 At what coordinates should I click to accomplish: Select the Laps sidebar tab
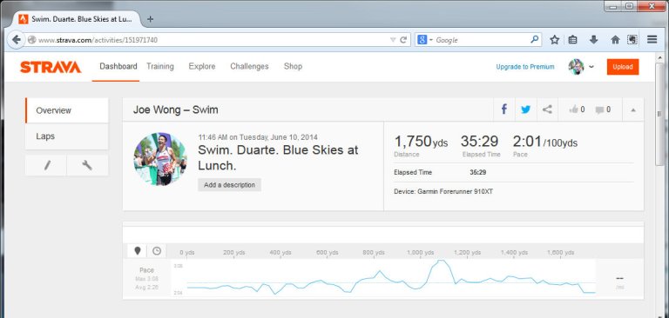pyautogui.click(x=66, y=136)
